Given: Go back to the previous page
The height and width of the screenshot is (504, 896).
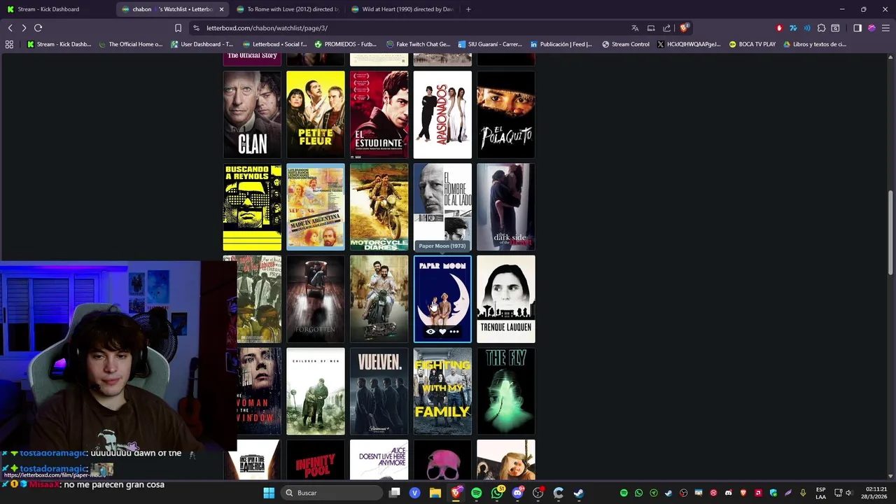Looking at the screenshot, I should (x=10, y=28).
